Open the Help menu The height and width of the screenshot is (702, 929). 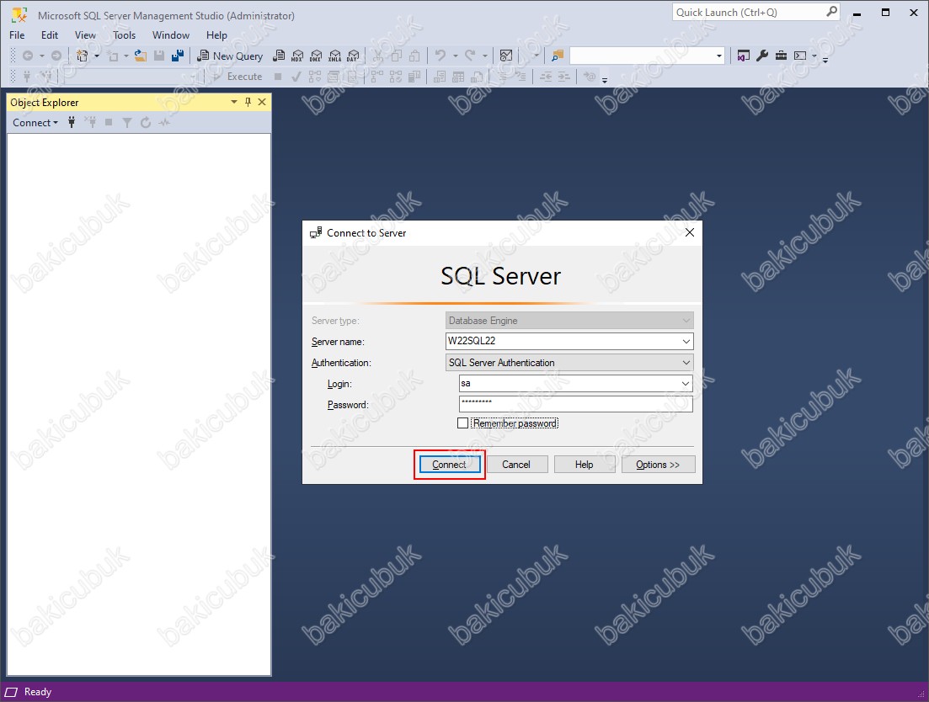(x=216, y=35)
